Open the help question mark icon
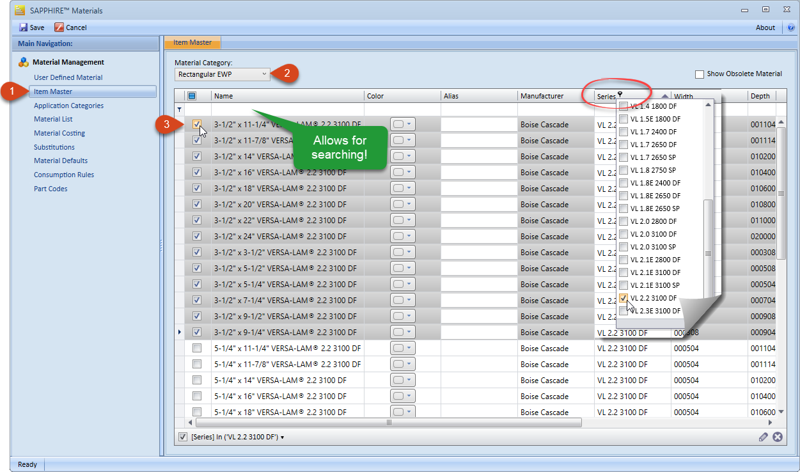800x472 pixels. coord(791,28)
